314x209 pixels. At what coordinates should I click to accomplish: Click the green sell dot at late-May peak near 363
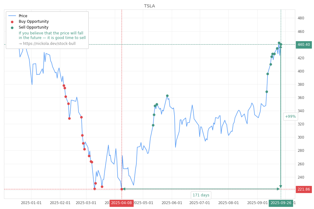click(167, 96)
